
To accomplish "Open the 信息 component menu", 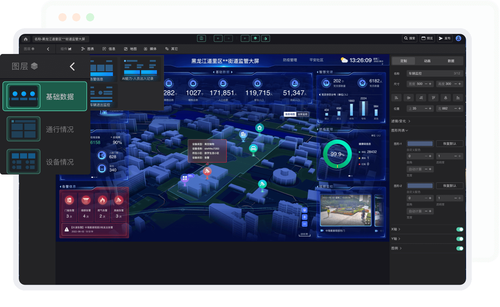I will [109, 49].
